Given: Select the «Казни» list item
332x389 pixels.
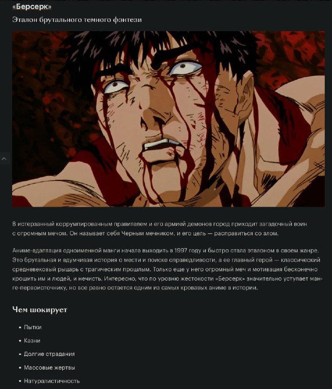Looking at the screenshot, I should pyautogui.click(x=32, y=341).
